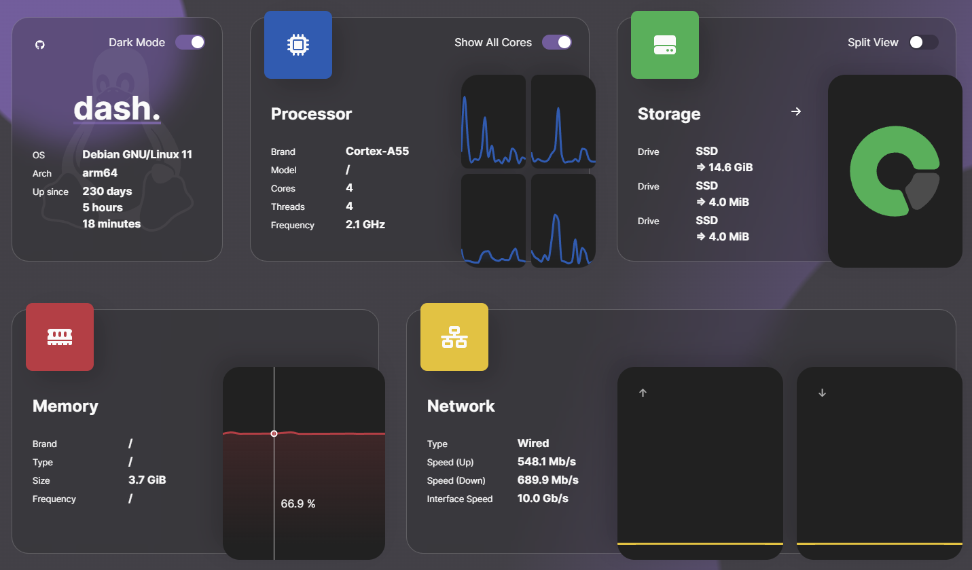The height and width of the screenshot is (570, 972).
Task: Toggle the Dark Mode switch
Action: click(190, 42)
